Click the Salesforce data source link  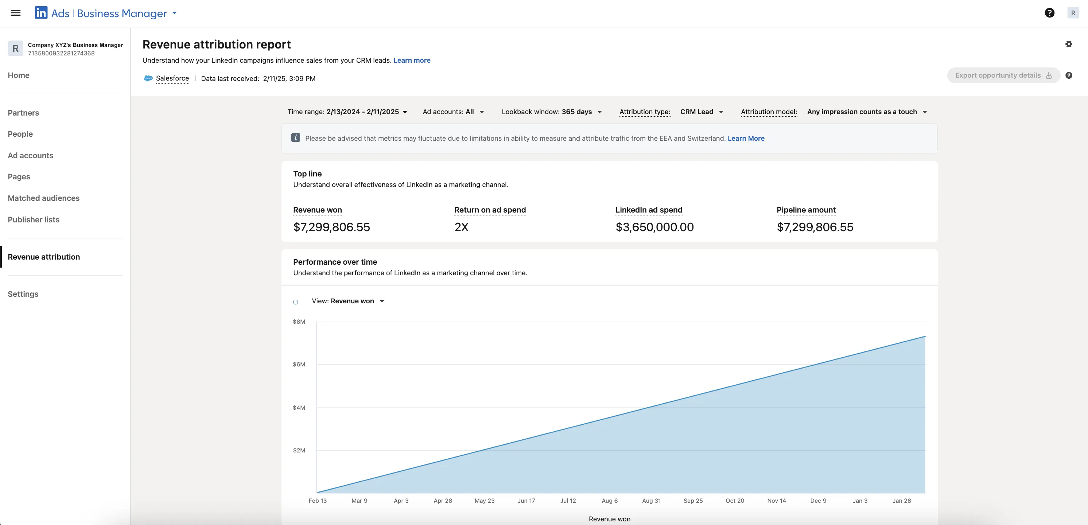click(172, 78)
